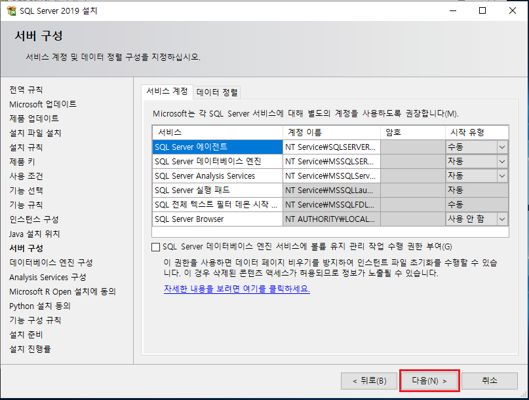The height and width of the screenshot is (400, 529).
Task: Click the 취소 cancel button
Action: (490, 381)
